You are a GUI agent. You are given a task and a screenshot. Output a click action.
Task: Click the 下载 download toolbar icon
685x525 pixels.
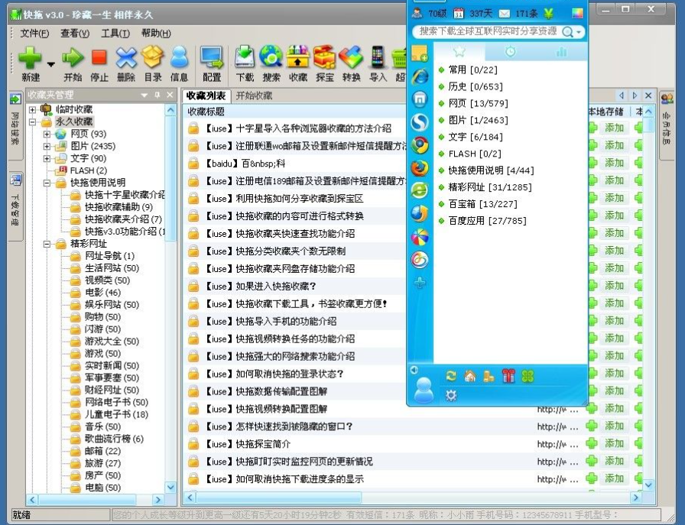[245, 57]
